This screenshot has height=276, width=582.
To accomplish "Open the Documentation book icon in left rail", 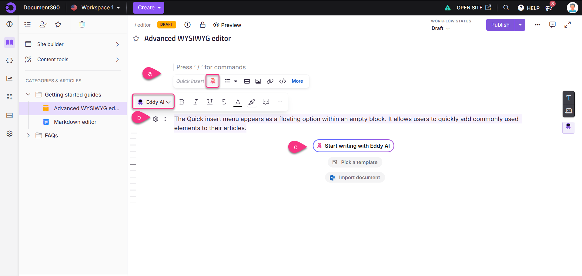I will [x=10, y=42].
